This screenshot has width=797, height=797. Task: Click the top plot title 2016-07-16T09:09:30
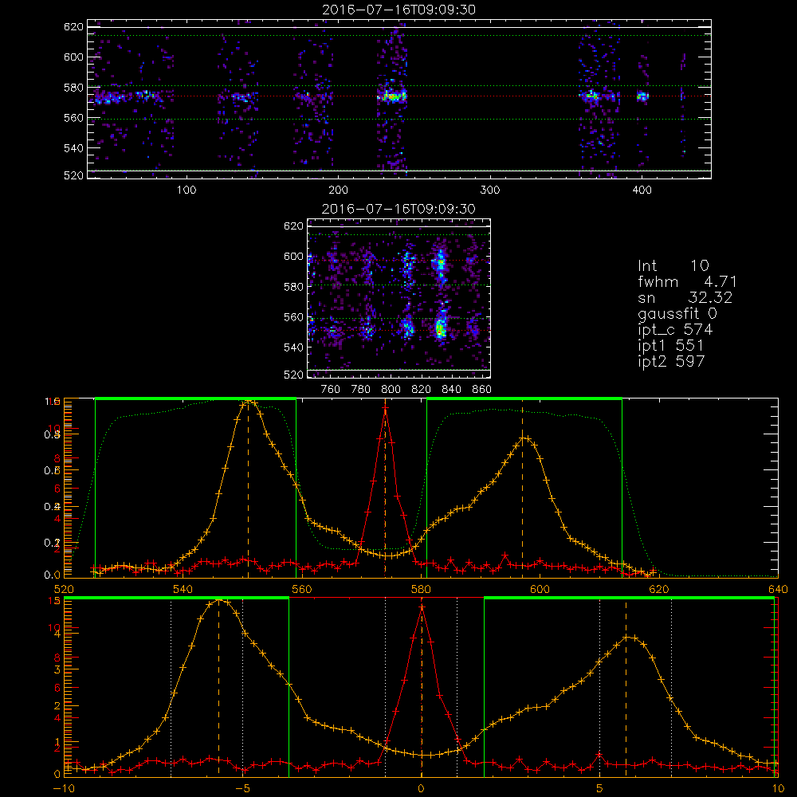click(399, 10)
